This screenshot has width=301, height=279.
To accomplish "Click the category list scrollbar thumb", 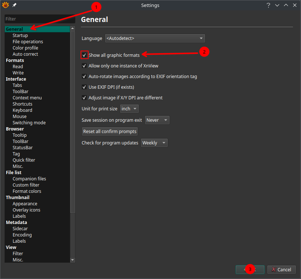I will (x=73, y=122).
